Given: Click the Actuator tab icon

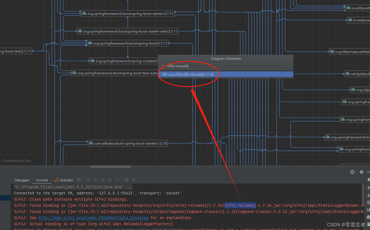Looking at the screenshot, I should [x=57, y=180].
